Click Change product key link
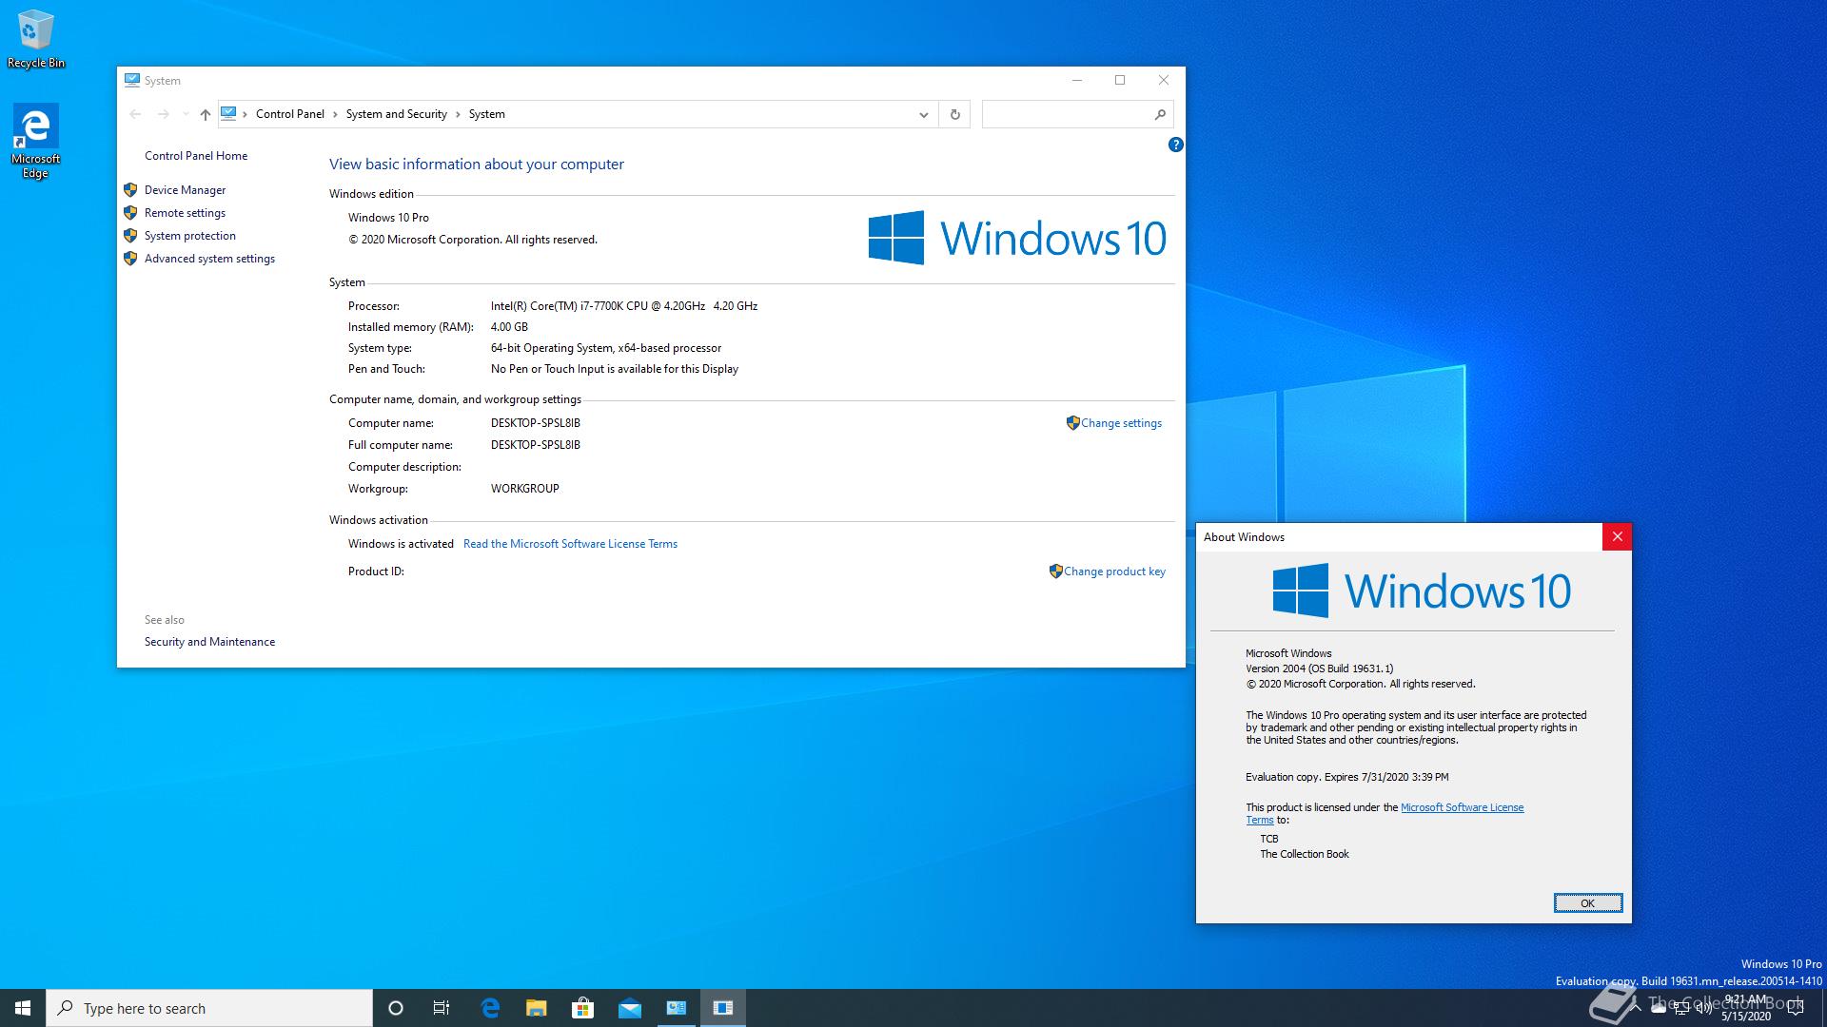 pyautogui.click(x=1114, y=572)
